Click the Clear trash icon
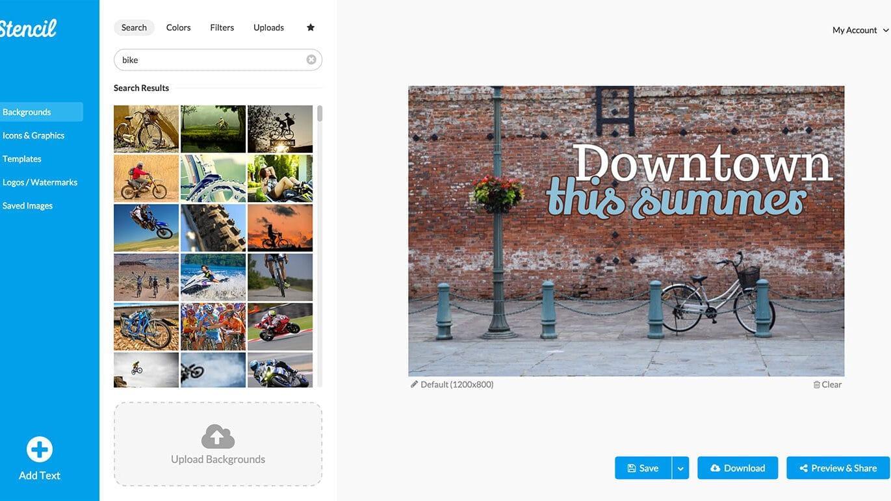891x501 pixels. 817,385
